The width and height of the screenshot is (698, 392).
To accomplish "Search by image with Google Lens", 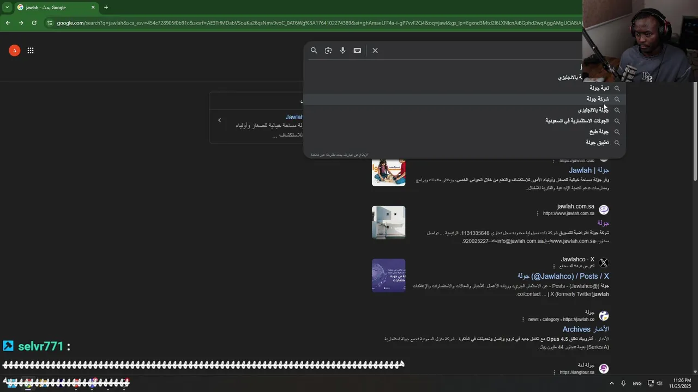I will pos(328,50).
